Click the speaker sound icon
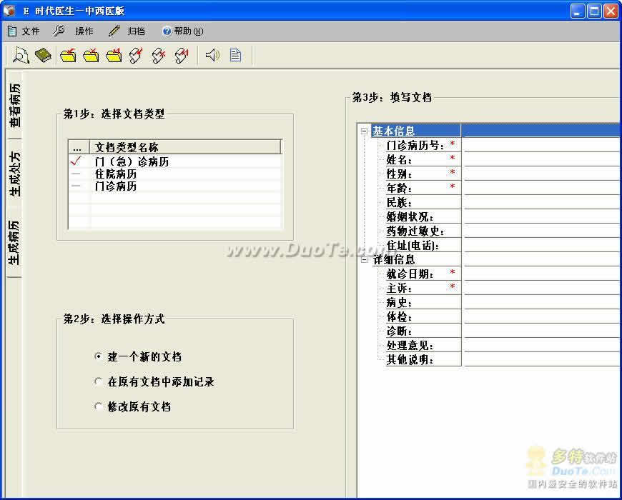 pyautogui.click(x=212, y=55)
